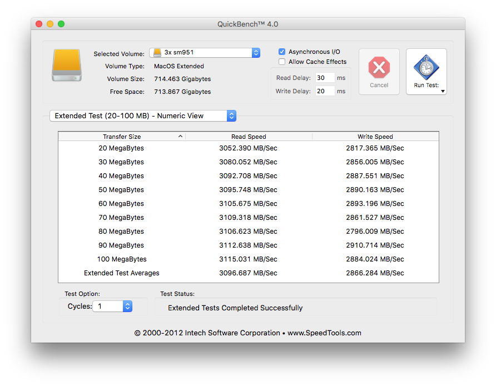This screenshot has height=387, width=496.
Task: Click write speed 2796.009 MB/Sec
Action: point(375,231)
